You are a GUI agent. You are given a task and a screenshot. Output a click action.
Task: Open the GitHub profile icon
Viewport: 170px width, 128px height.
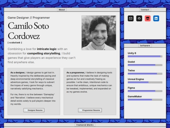[139, 18]
